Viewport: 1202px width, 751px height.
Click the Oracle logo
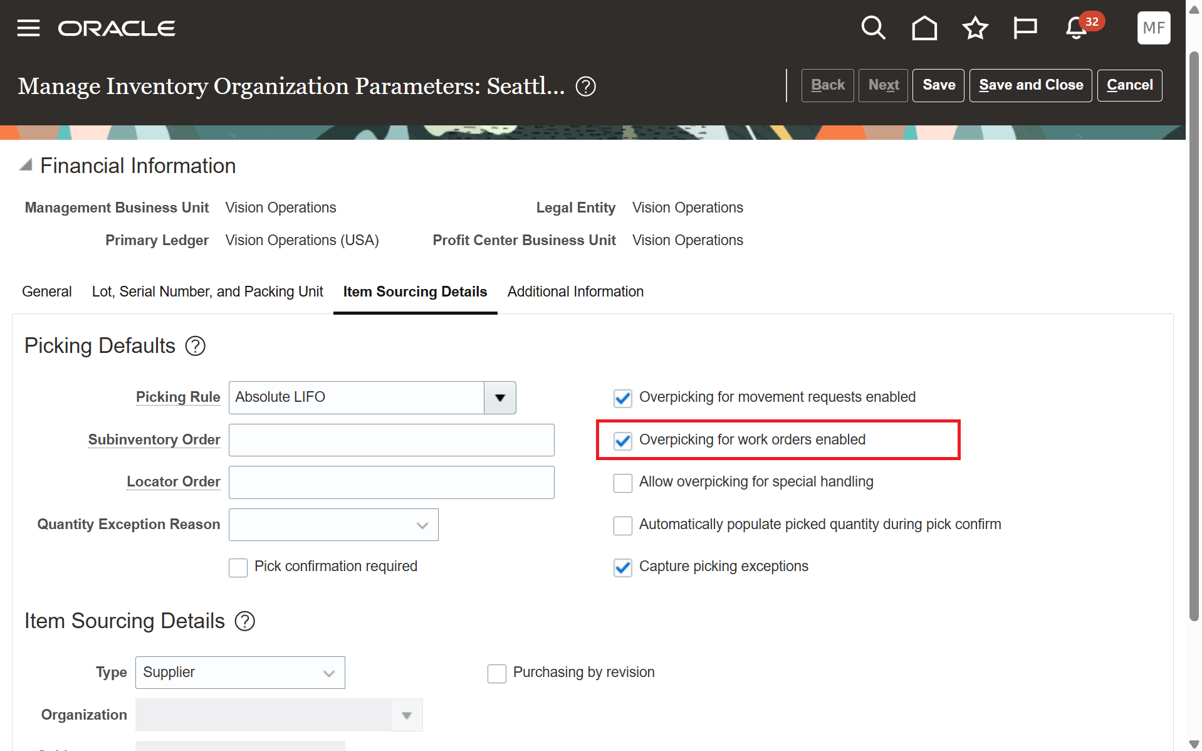coord(117,28)
